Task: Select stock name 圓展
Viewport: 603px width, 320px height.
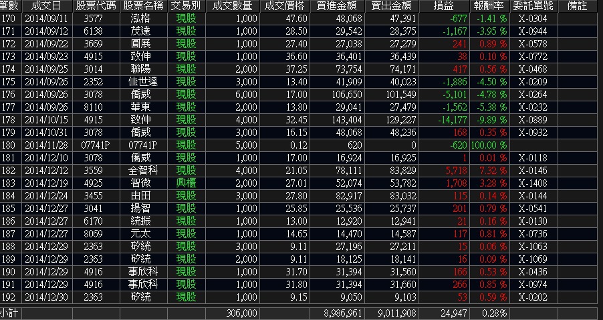Action: pos(141,44)
